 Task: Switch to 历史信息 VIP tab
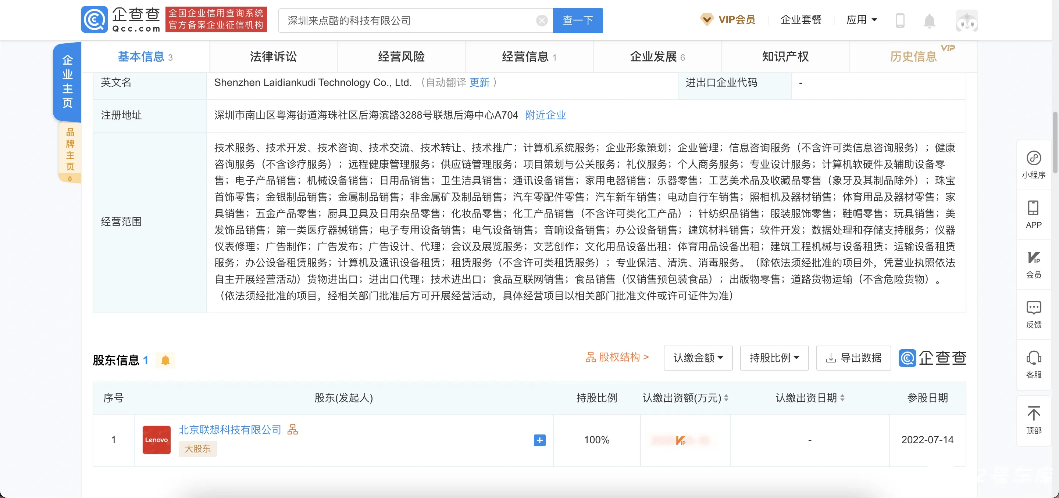(x=913, y=57)
